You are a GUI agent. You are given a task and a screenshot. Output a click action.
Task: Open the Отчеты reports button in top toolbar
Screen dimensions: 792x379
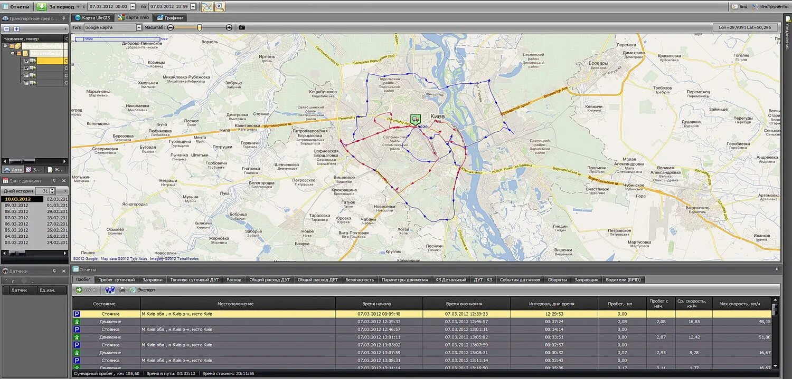pyautogui.click(x=16, y=6)
